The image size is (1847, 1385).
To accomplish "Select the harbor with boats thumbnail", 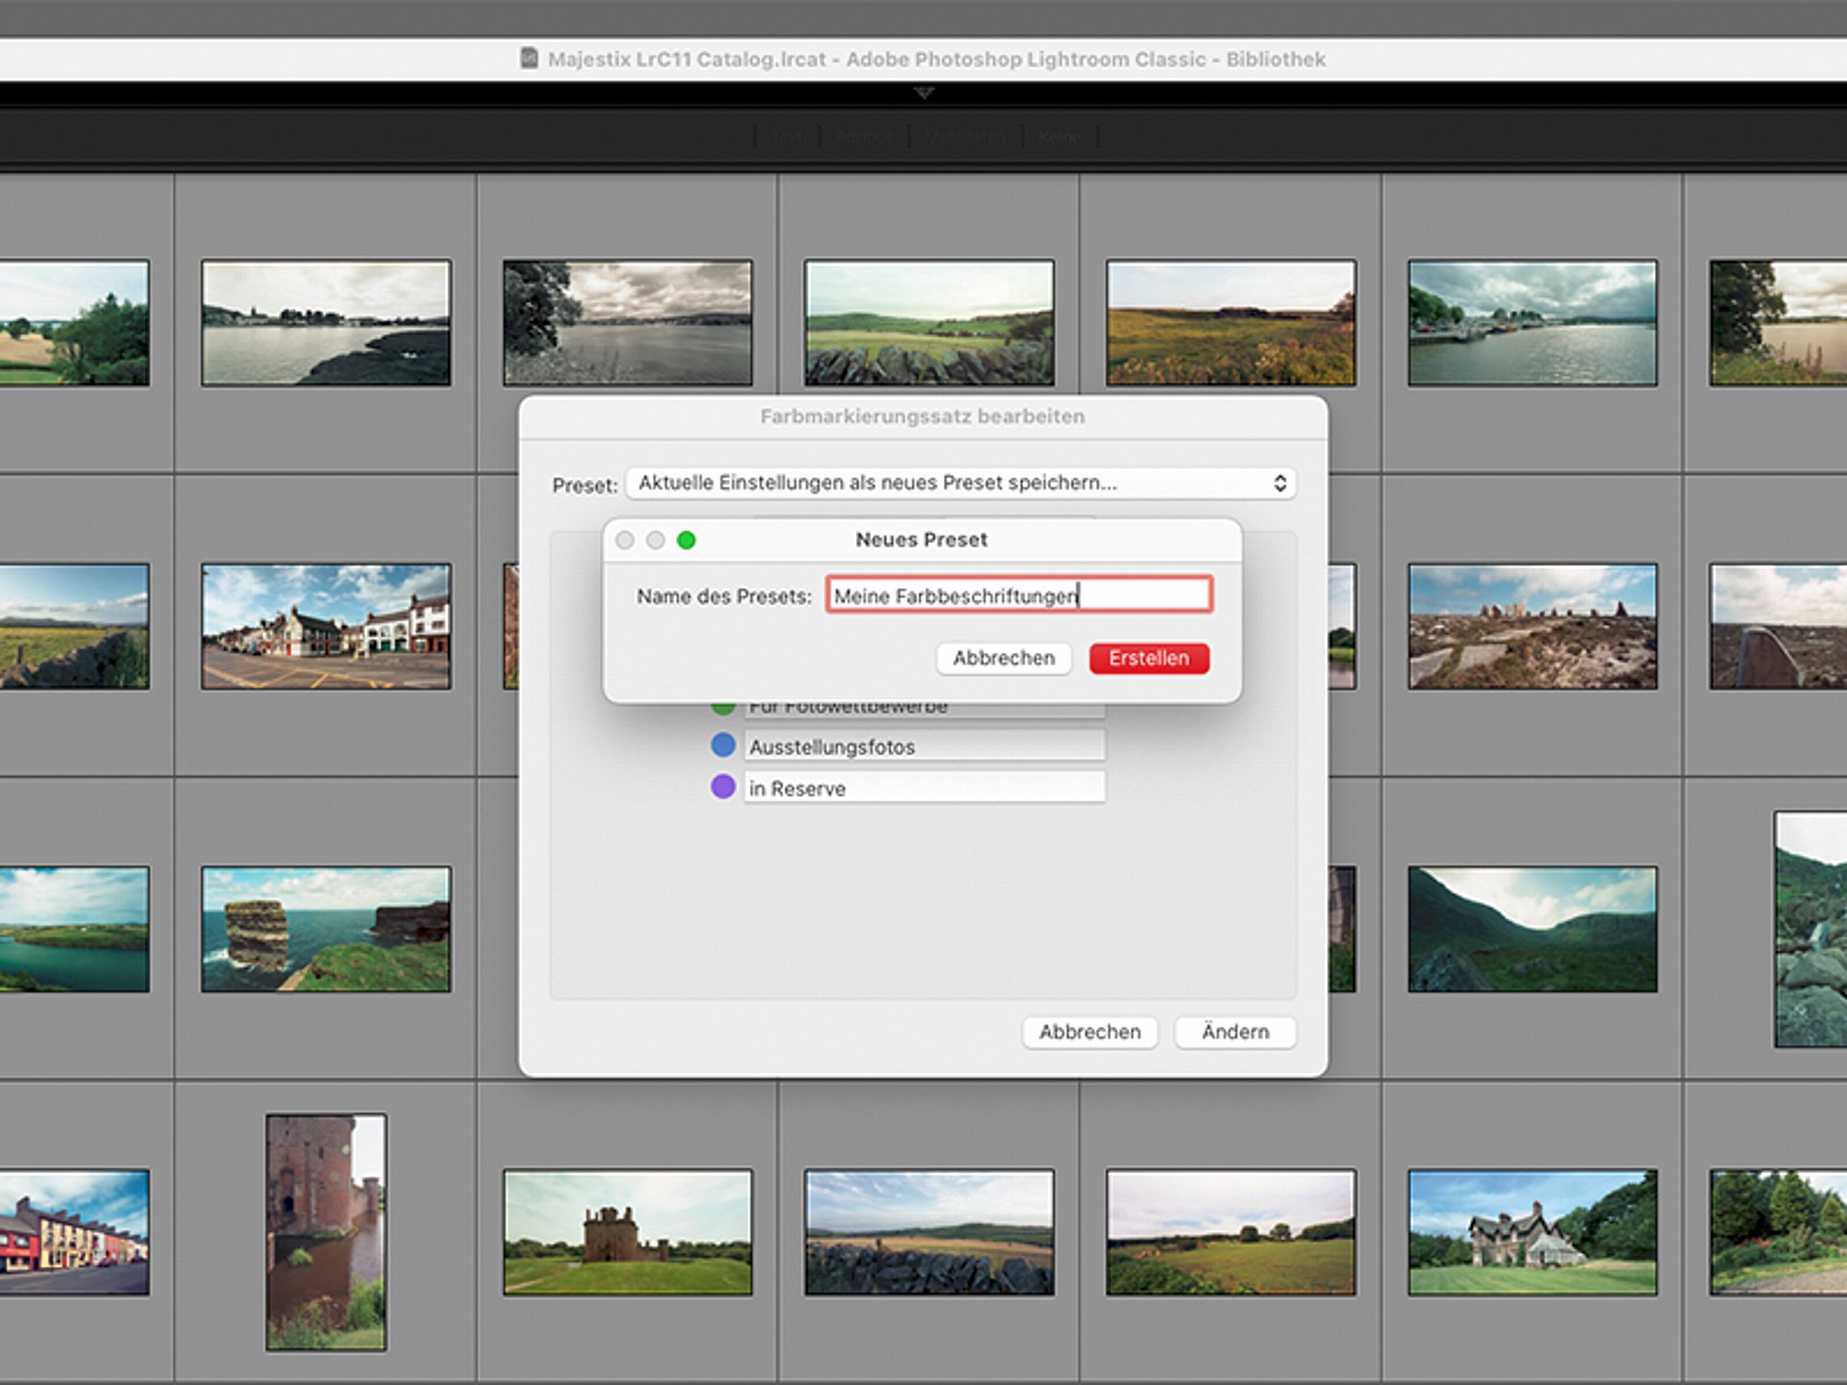I will (1533, 322).
